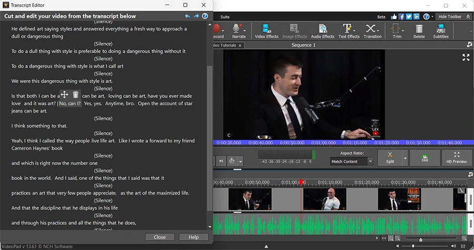Click the thumbs-up like icon
The image size is (474, 250).
[393, 17]
